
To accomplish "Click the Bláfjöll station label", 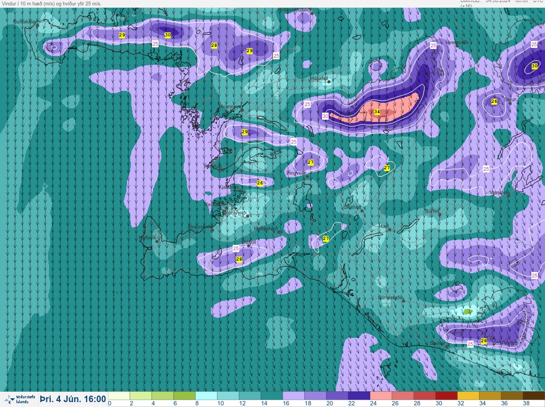I will point(249,242).
